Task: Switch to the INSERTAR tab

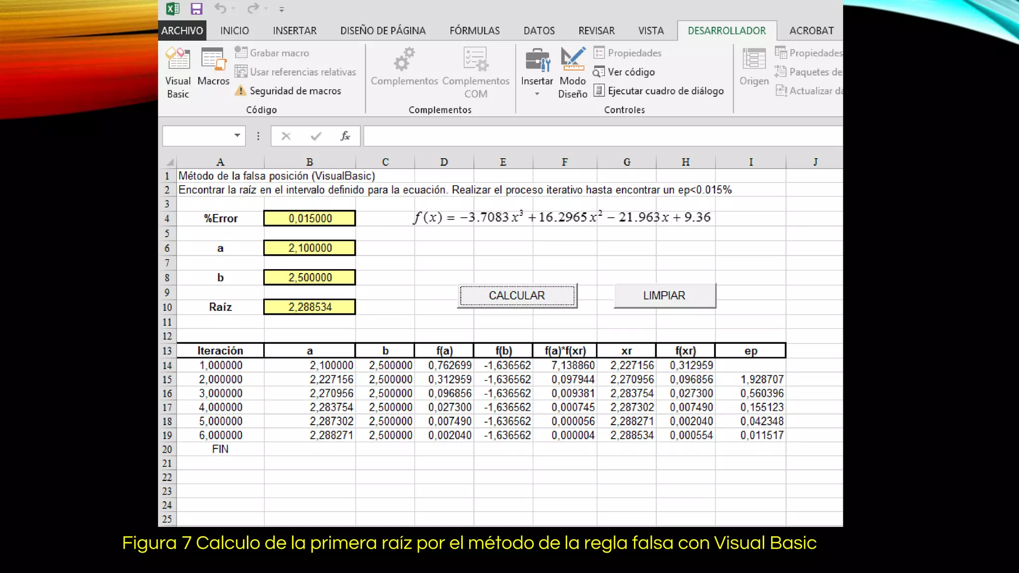Action: (295, 30)
